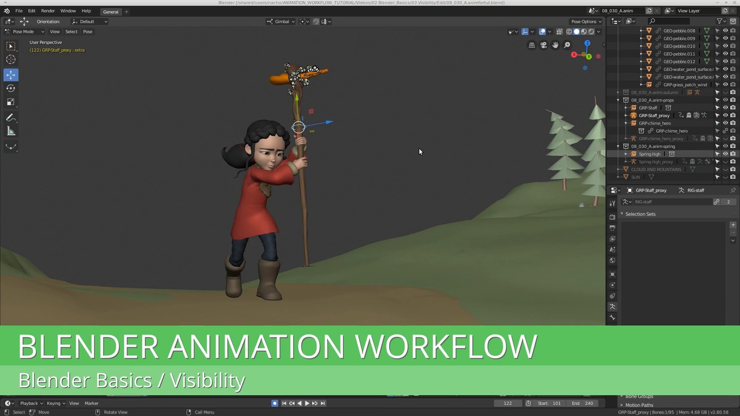Toggle the auto keying record button
Viewport: 740px width, 416px height.
275,403
